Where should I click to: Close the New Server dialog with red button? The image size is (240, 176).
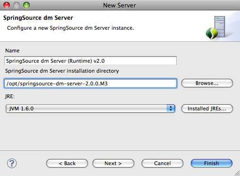click(7, 5)
